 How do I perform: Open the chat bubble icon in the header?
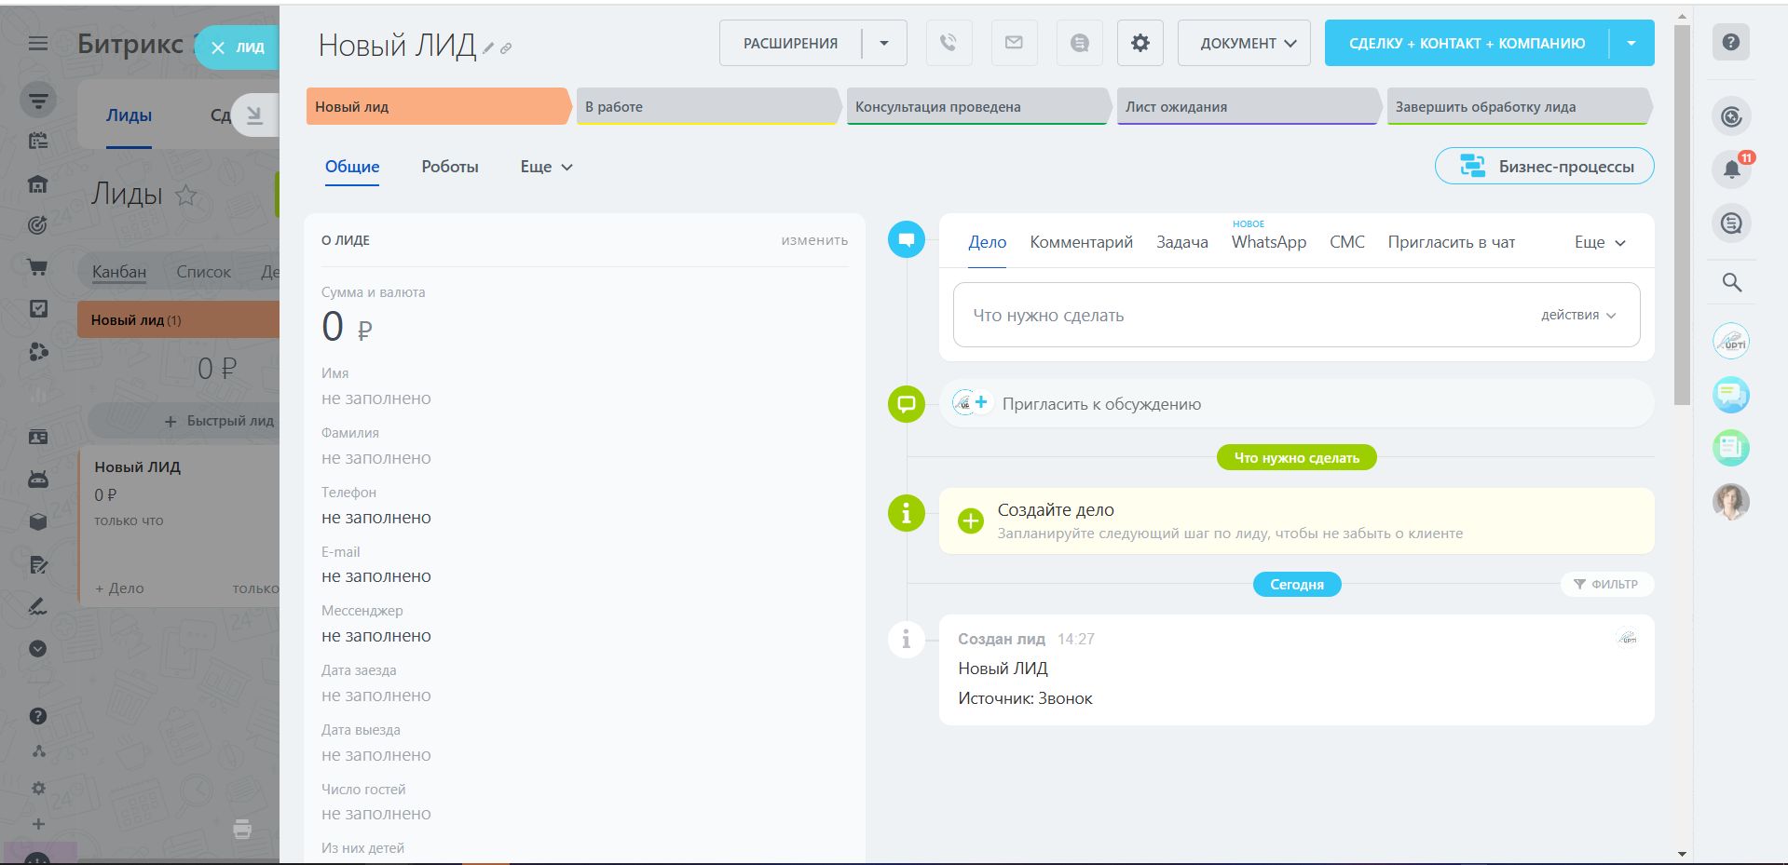point(1079,43)
